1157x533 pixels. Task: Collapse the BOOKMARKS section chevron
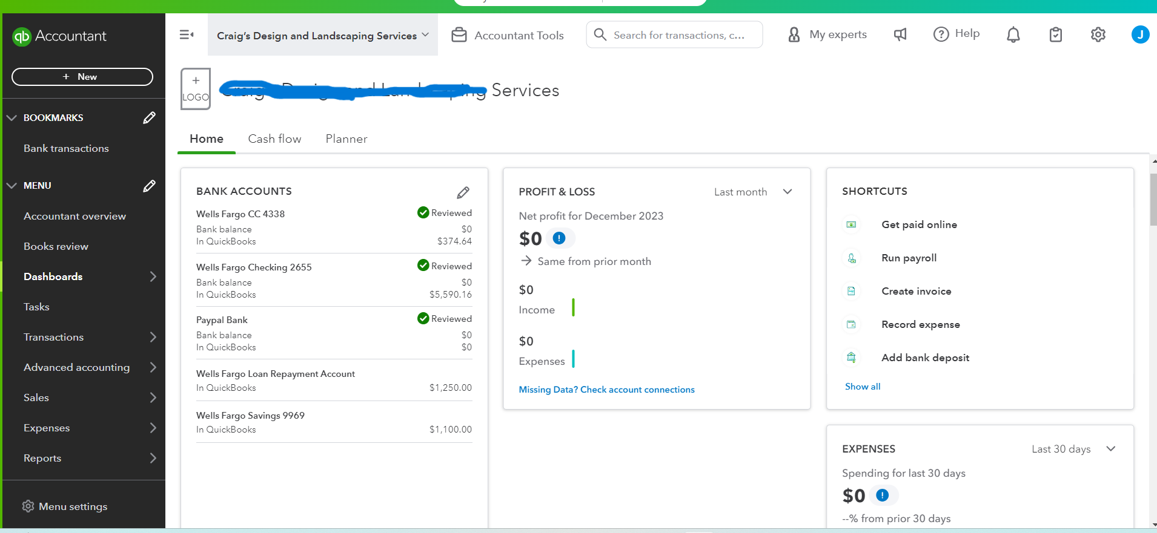pyautogui.click(x=12, y=117)
